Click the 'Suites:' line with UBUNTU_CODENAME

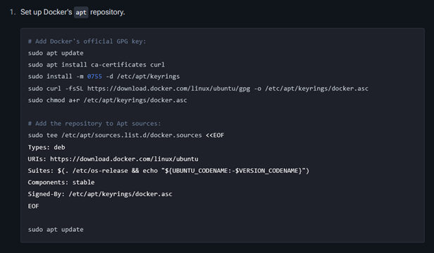coord(168,171)
